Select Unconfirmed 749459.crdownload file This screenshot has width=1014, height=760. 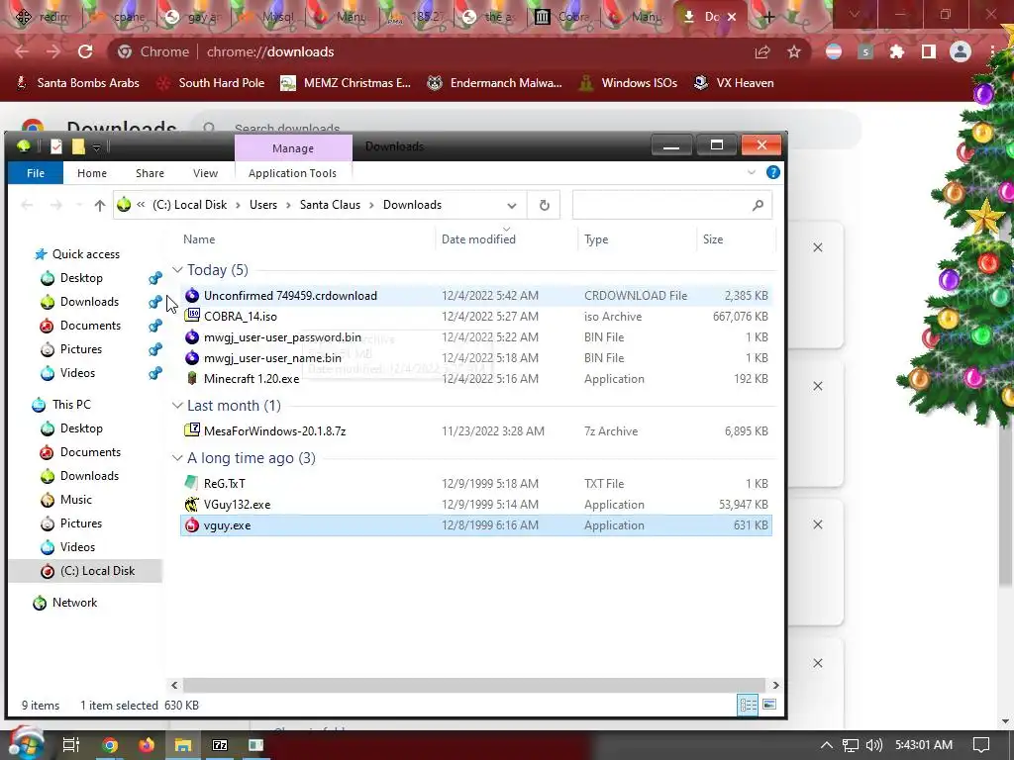click(x=475, y=295)
